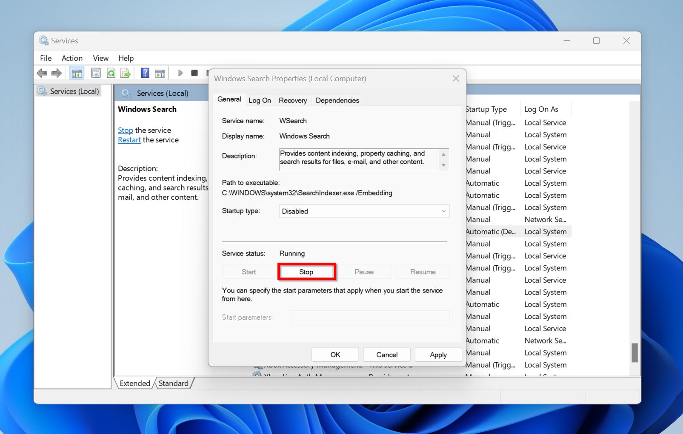This screenshot has width=683, height=434.
Task: Click the Stop the service link
Action: (x=126, y=130)
